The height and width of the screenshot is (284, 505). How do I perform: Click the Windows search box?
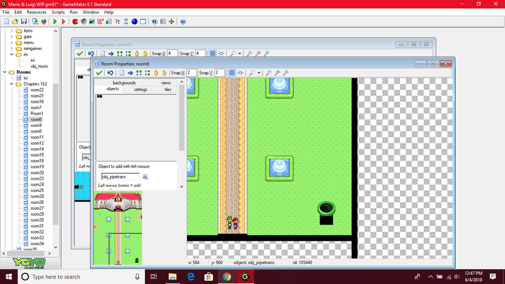(80, 277)
